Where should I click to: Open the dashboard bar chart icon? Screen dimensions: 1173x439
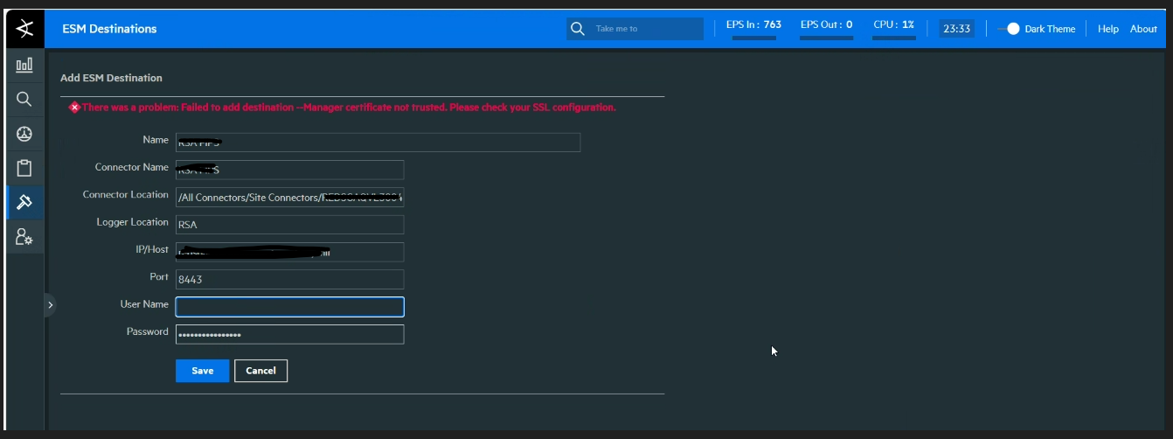click(24, 65)
